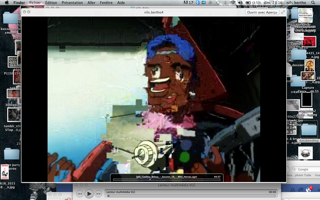Viewport: 320px width, 200px height.
Task: Select the CD disc icon on desktop
Action: (305, 15)
